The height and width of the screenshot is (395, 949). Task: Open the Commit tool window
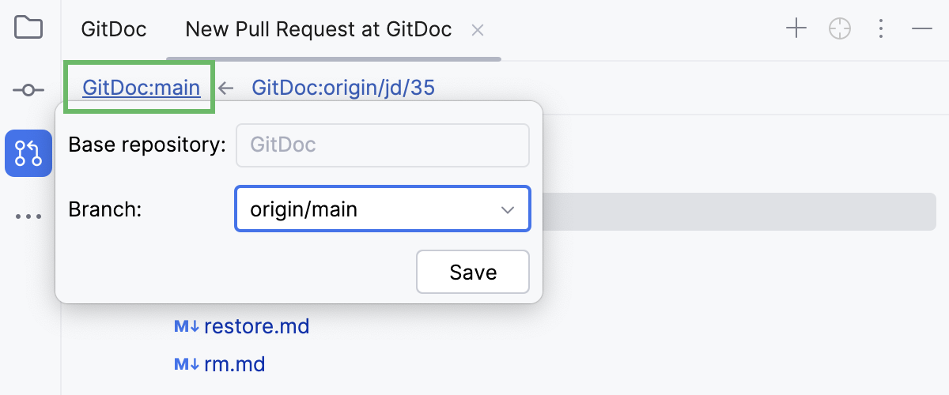pos(28,90)
